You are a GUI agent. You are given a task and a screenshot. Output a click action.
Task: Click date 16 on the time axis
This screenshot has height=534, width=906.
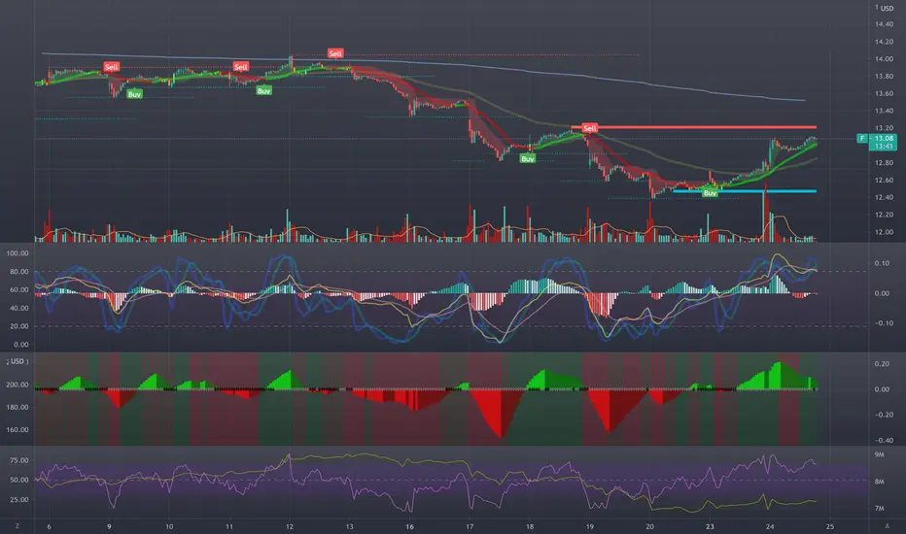pos(409,526)
